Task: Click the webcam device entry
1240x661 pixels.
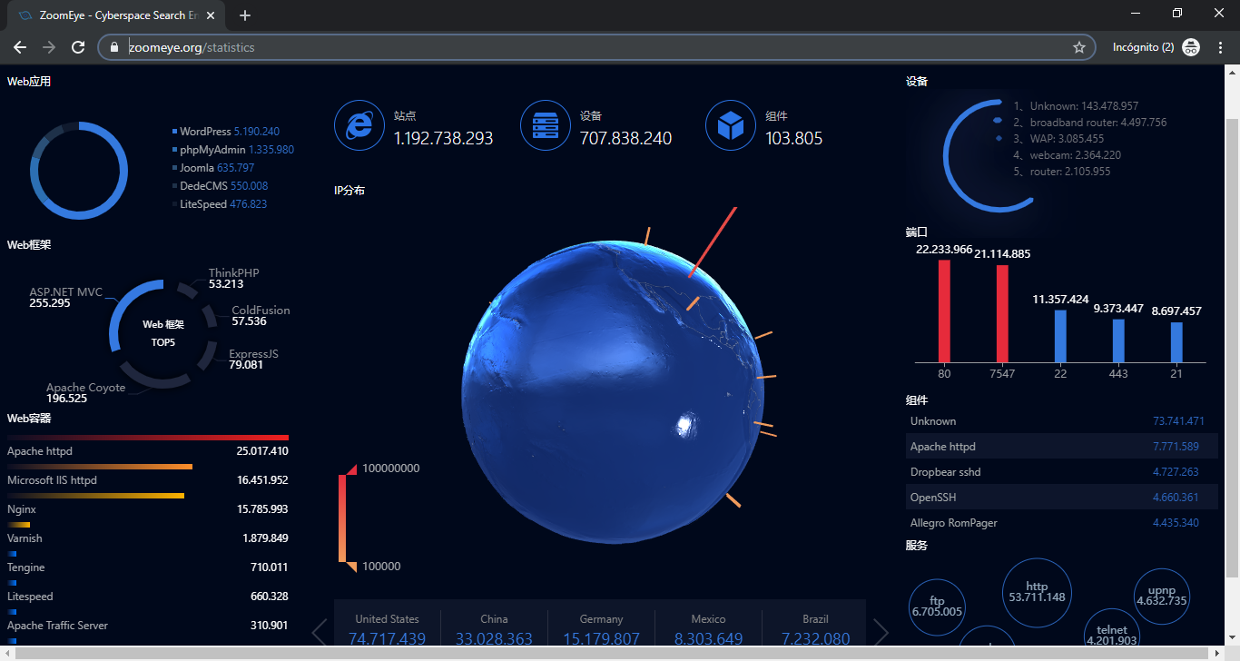Action: (x=1068, y=155)
